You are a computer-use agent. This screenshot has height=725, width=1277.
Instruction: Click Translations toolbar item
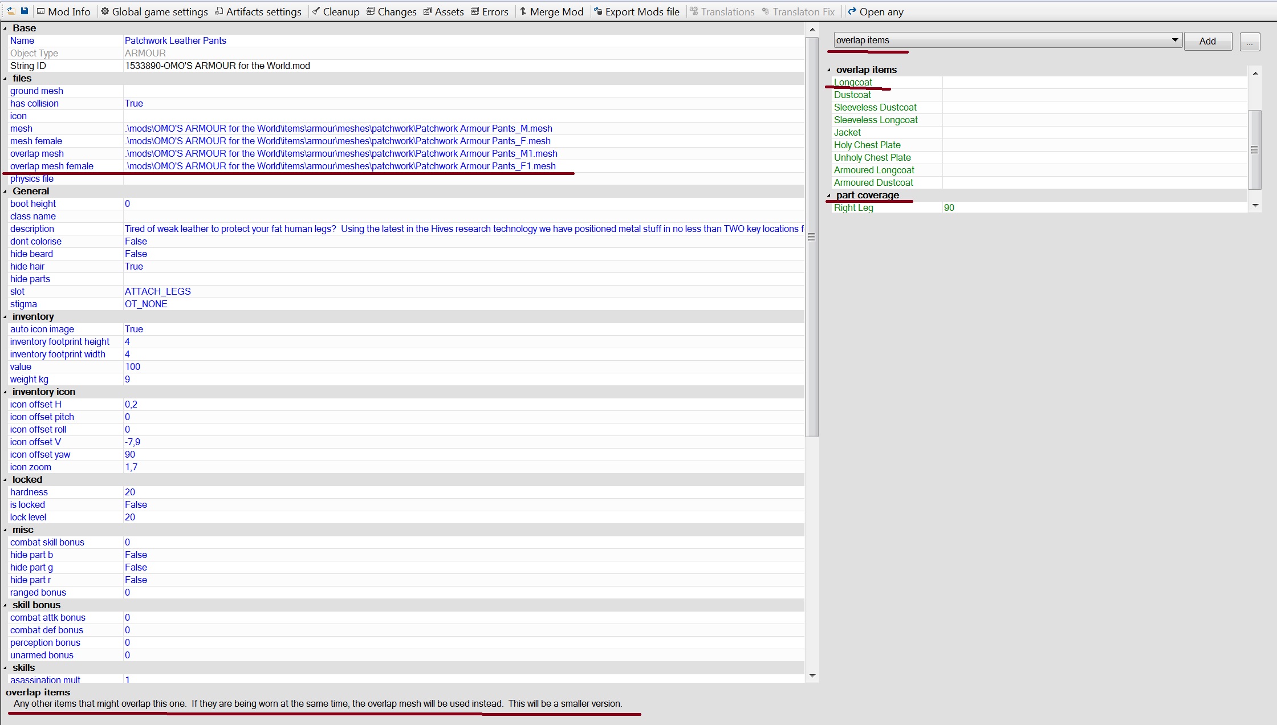(722, 11)
